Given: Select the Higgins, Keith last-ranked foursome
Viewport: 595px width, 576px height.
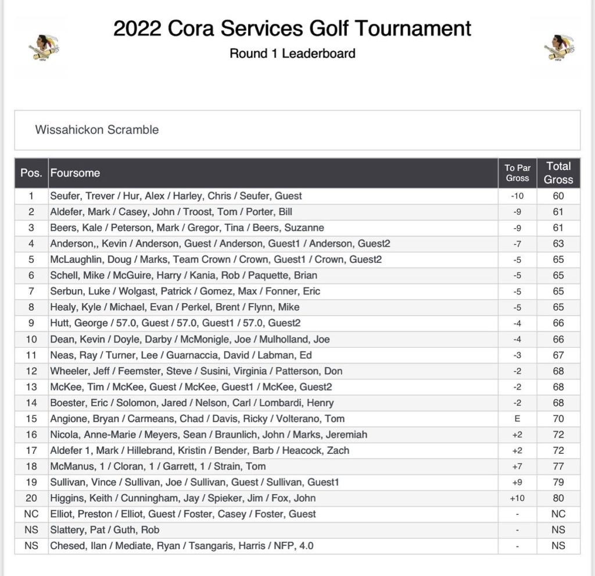Looking at the screenshot, I should [297, 498].
